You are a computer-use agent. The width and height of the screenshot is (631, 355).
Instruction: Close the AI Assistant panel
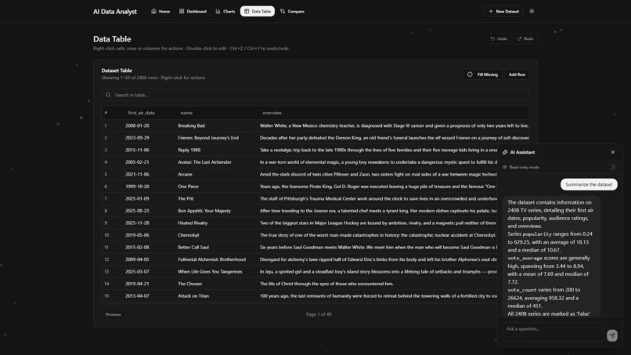pos(613,152)
